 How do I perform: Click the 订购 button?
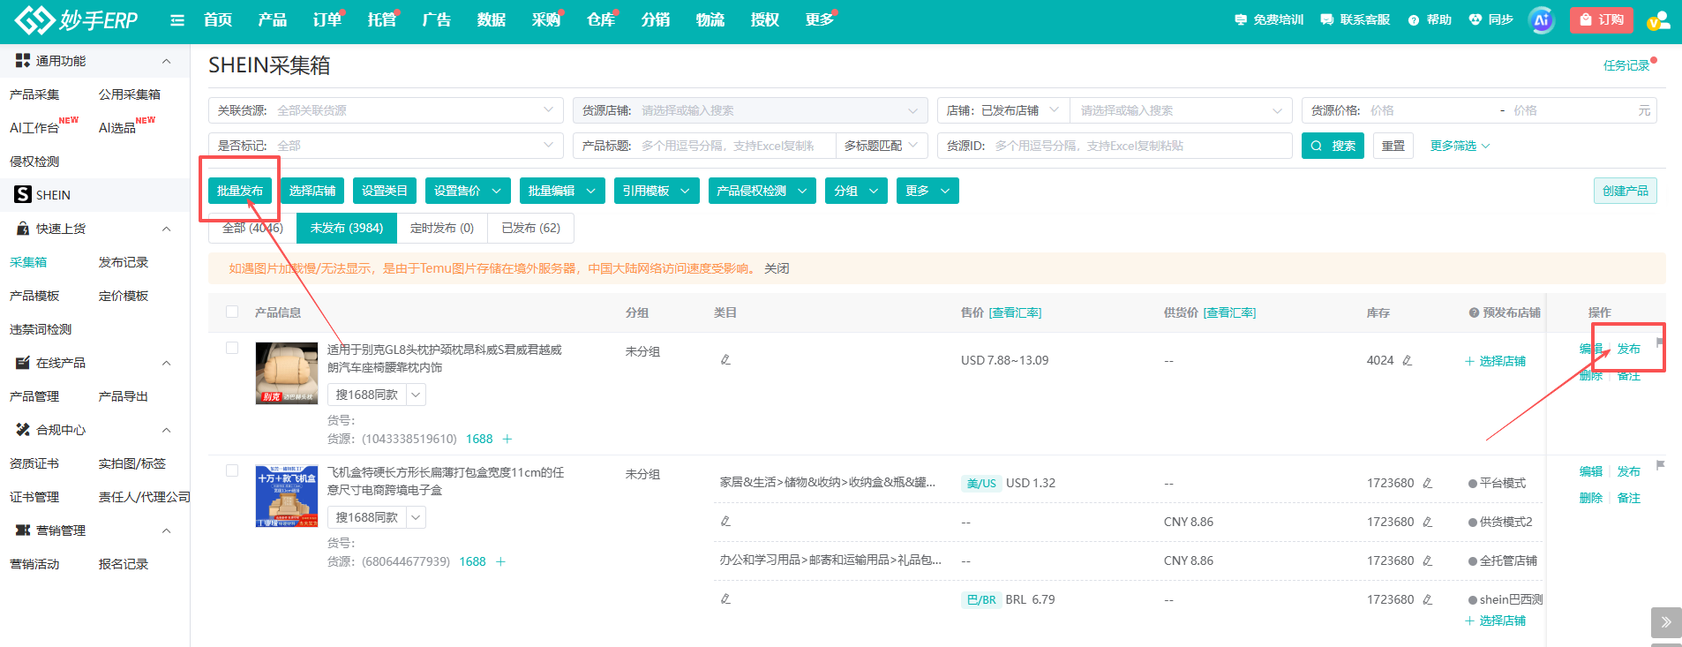tap(1602, 19)
